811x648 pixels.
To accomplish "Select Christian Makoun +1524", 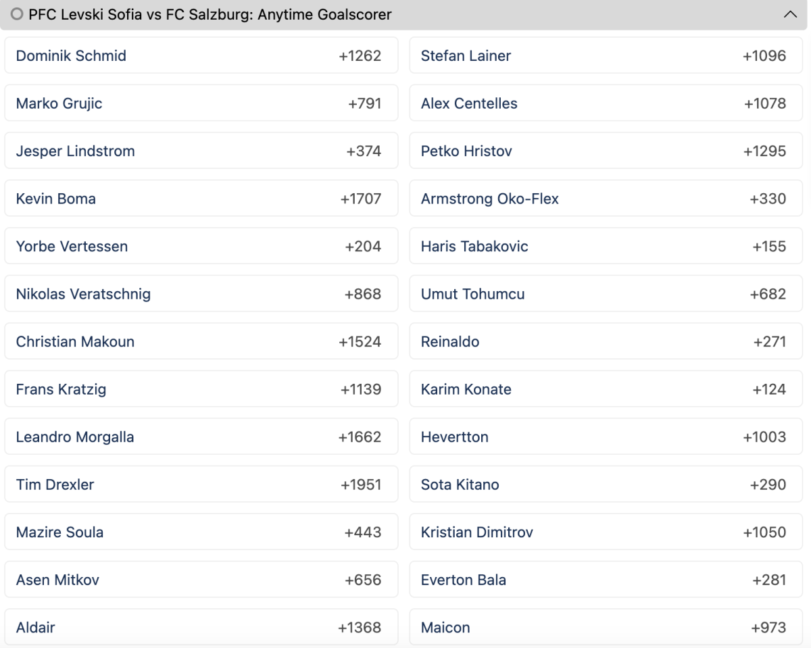I will pyautogui.click(x=201, y=341).
